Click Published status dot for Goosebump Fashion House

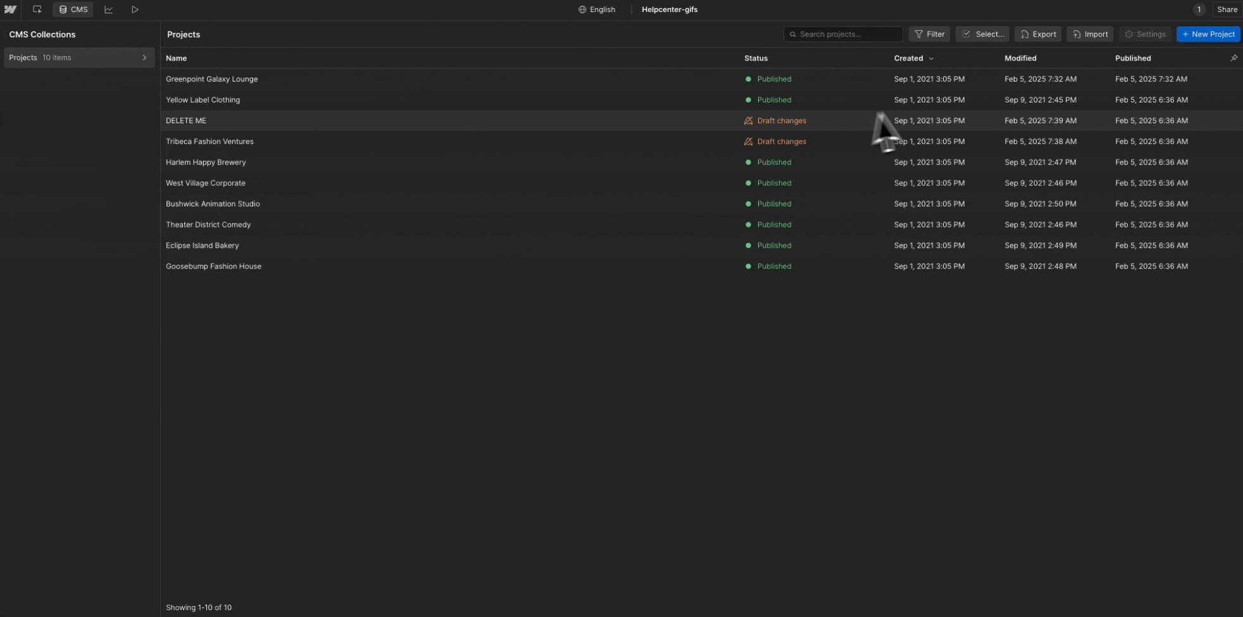pyautogui.click(x=748, y=266)
